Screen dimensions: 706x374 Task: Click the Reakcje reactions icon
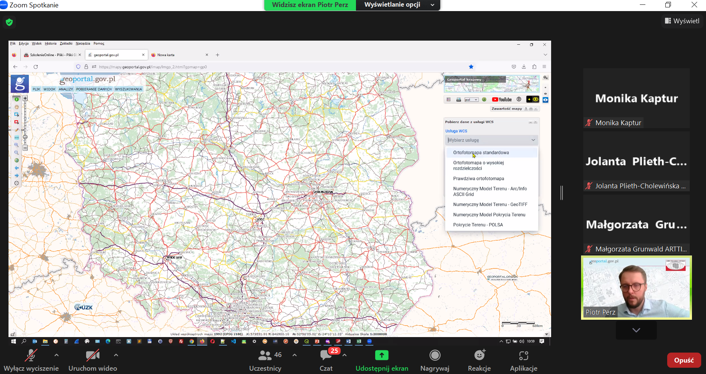click(x=479, y=355)
